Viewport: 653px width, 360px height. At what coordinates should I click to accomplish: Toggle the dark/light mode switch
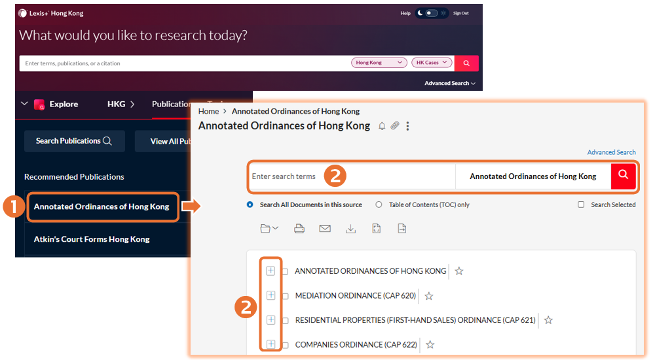431,13
